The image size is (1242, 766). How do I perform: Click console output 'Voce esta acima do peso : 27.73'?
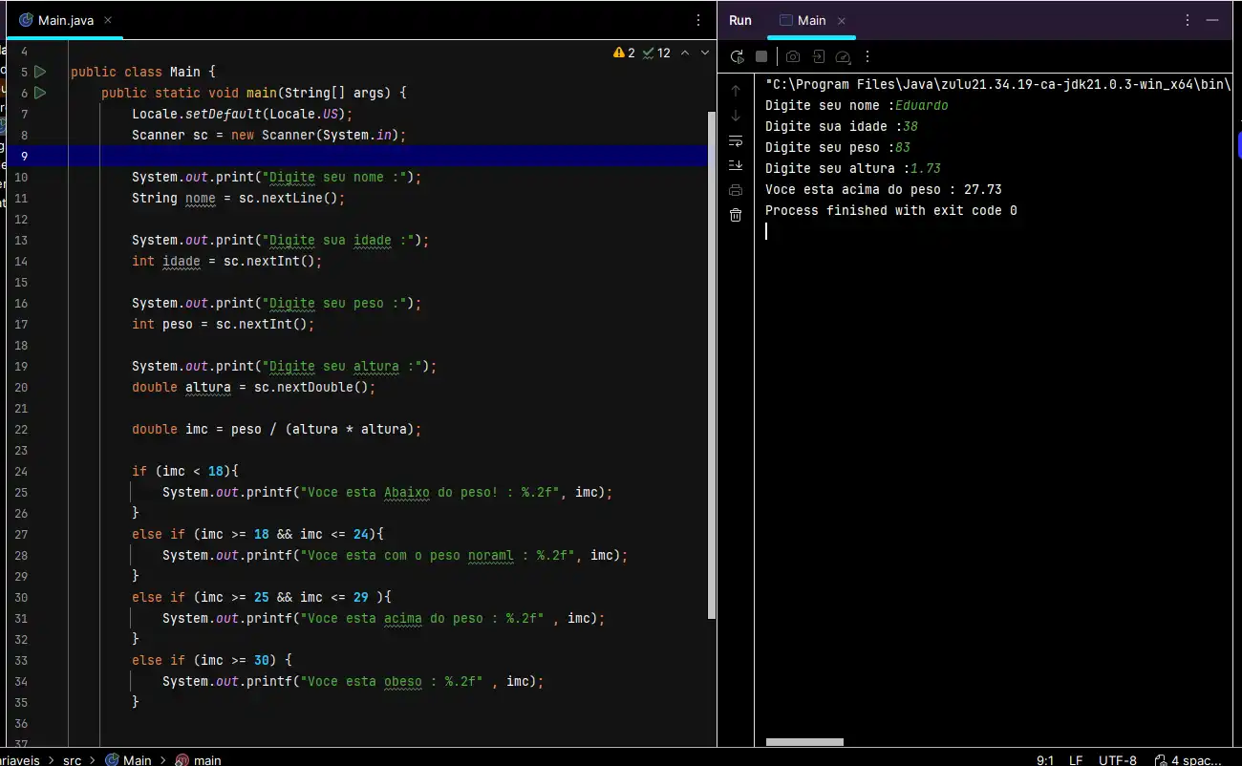(x=884, y=189)
